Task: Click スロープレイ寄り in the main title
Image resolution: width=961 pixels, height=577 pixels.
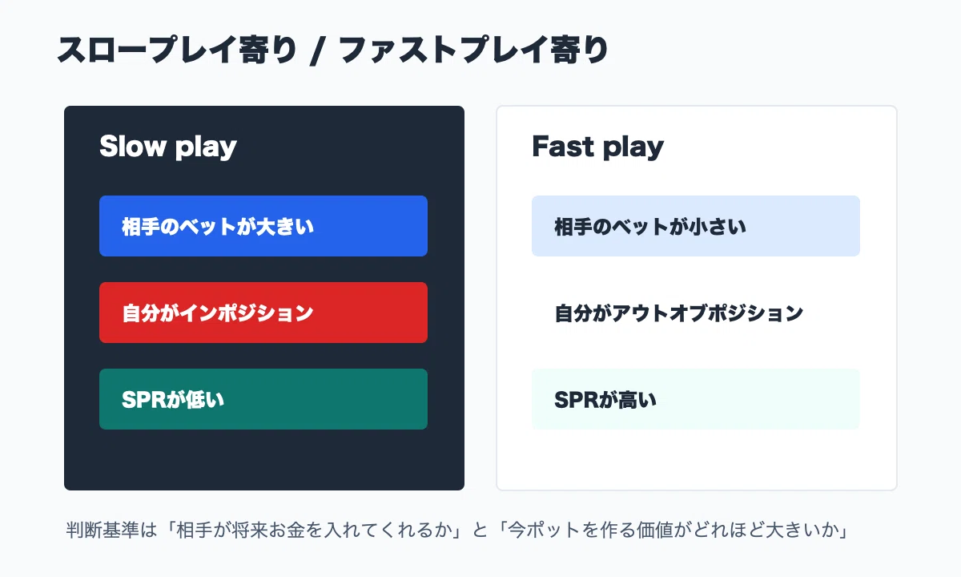Action: (x=176, y=50)
